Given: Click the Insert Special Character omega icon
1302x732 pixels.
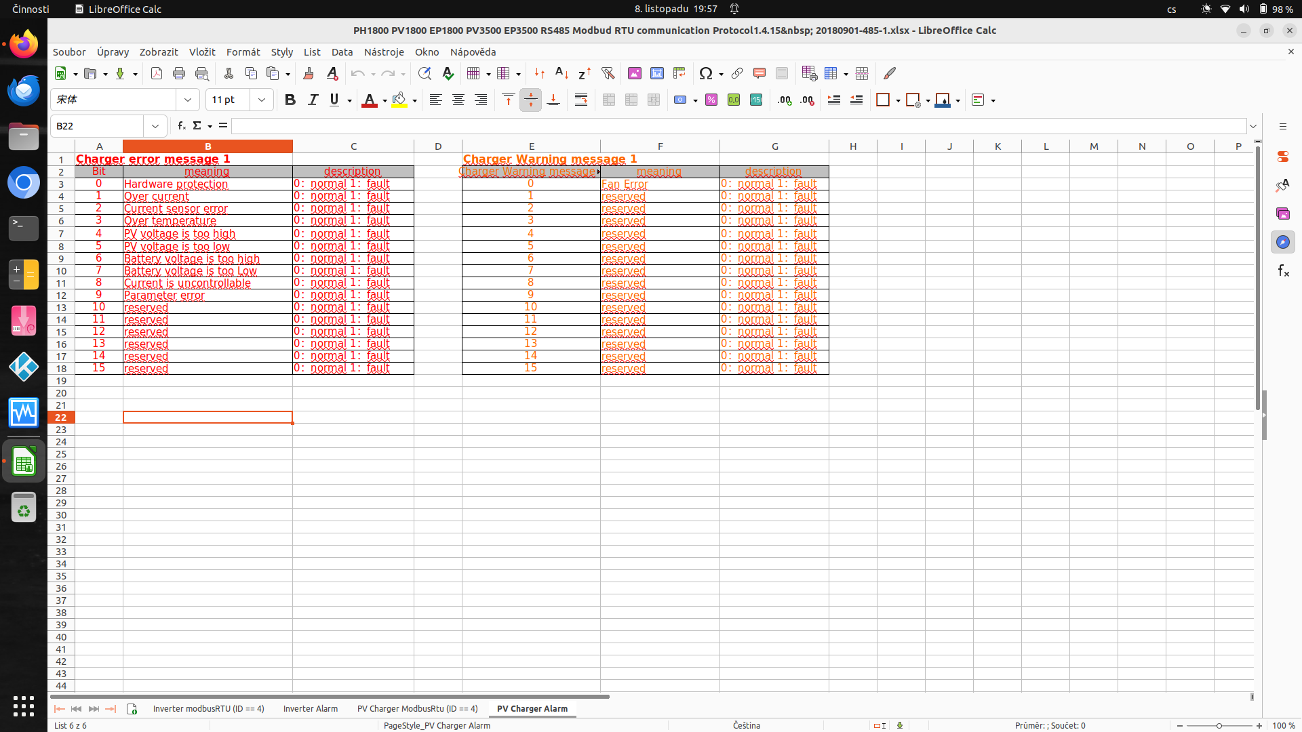Looking at the screenshot, I should pos(705,73).
